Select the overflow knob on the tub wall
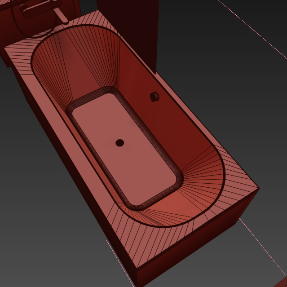The width and height of the screenshot is (287, 287). tap(155, 96)
